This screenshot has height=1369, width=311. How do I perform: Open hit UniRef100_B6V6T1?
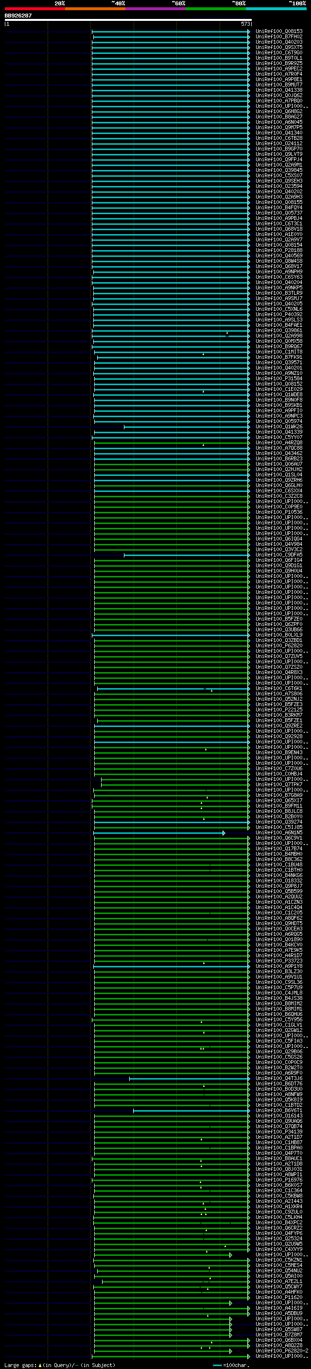279,1111
